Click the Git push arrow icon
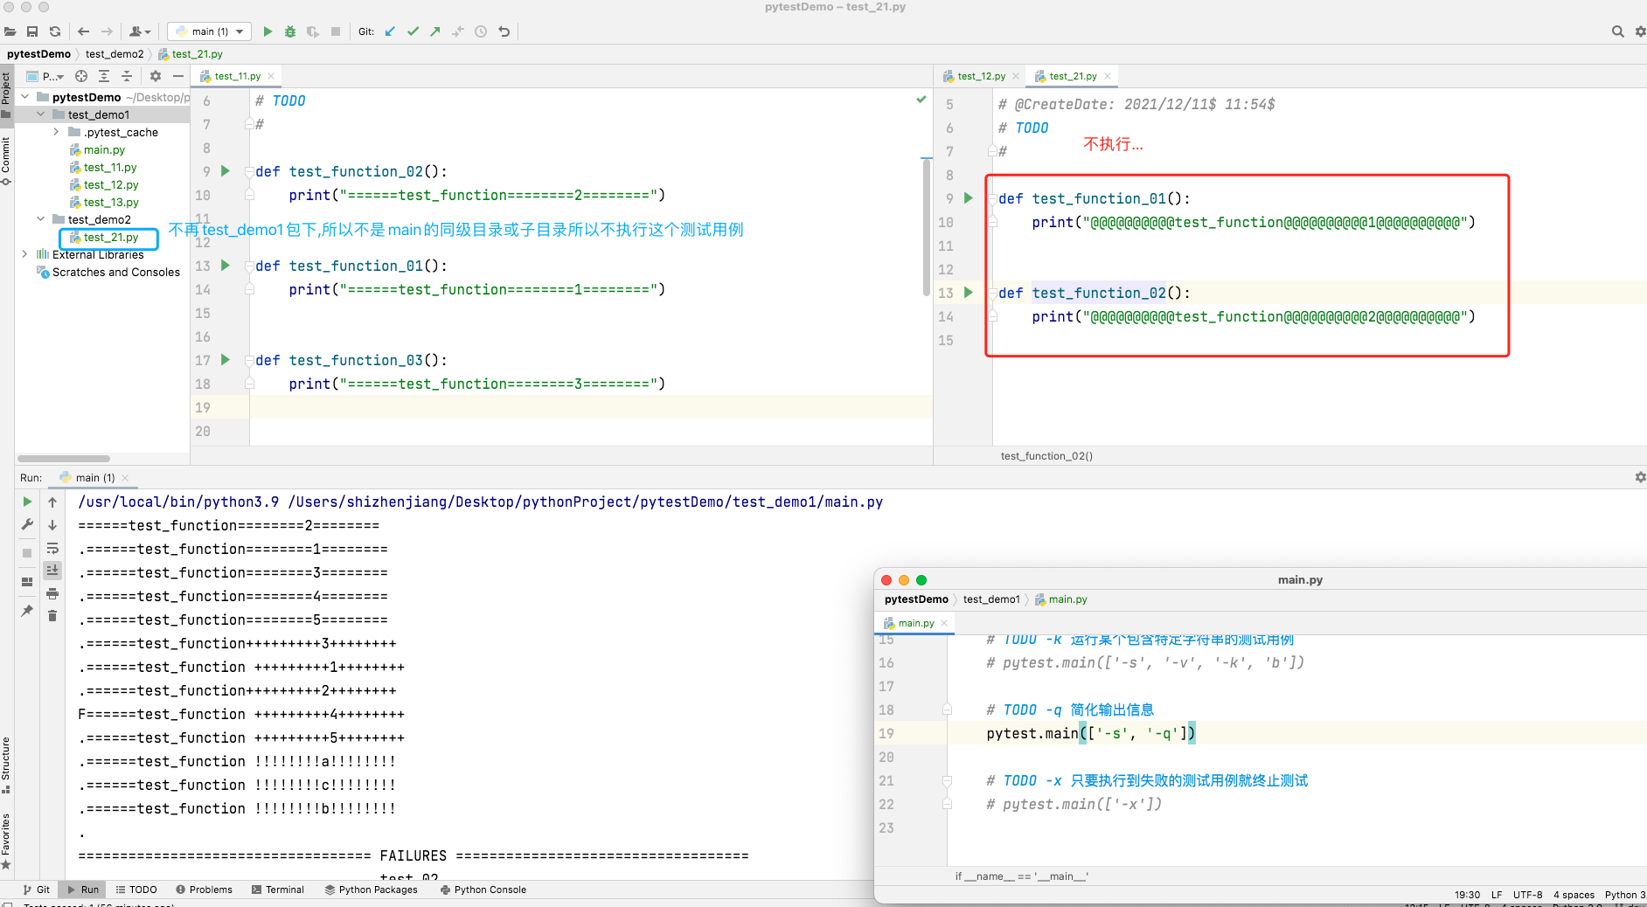 (435, 31)
